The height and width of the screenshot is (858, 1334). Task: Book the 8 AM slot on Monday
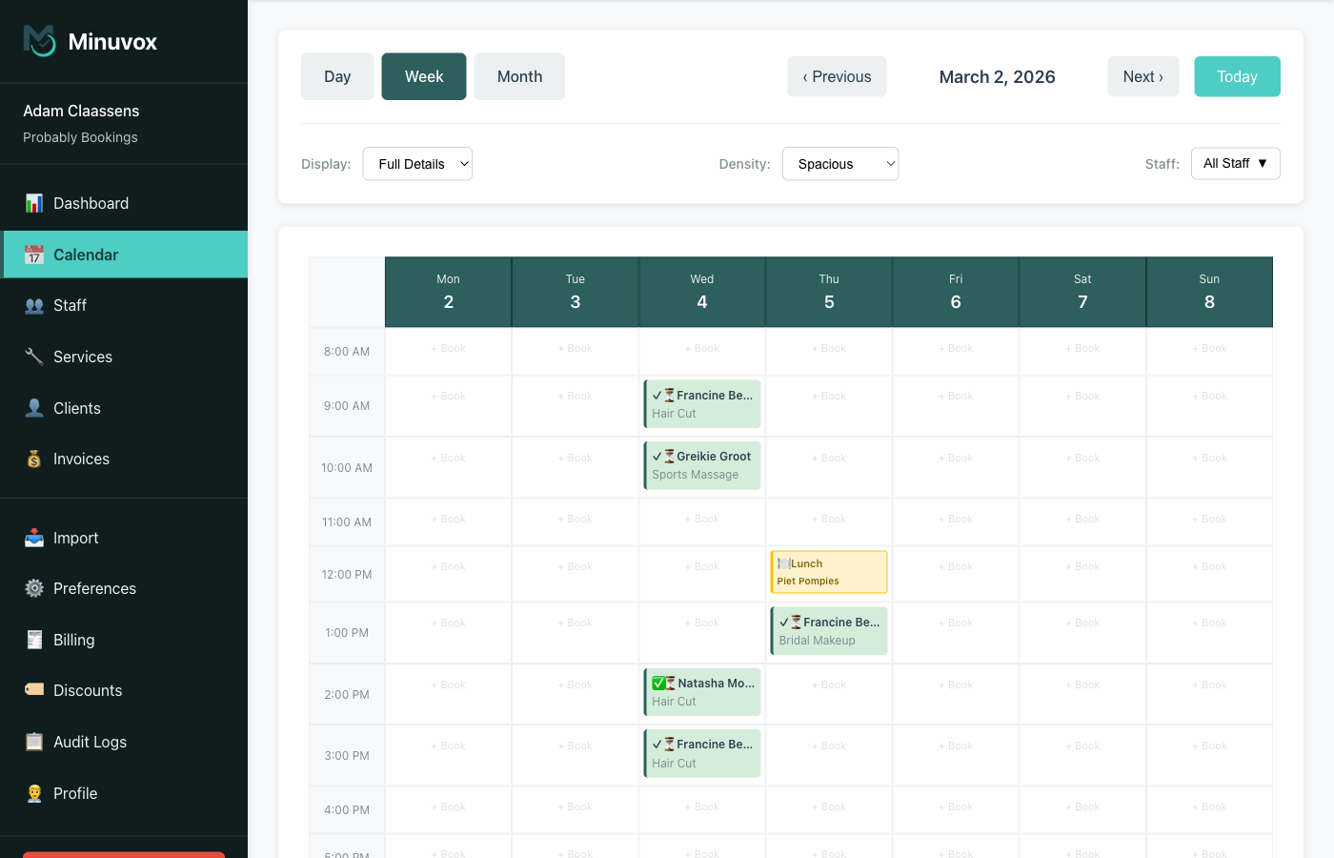click(x=448, y=349)
